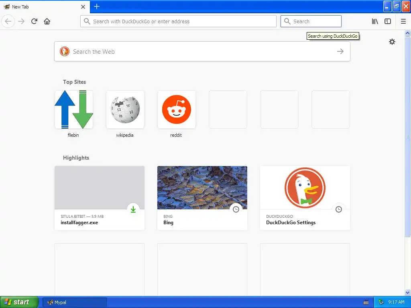Click the toolbar Search box
Screen dimensions: 411x308
click(x=311, y=21)
